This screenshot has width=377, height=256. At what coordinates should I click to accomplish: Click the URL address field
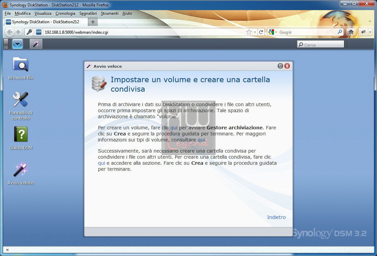tap(144, 32)
